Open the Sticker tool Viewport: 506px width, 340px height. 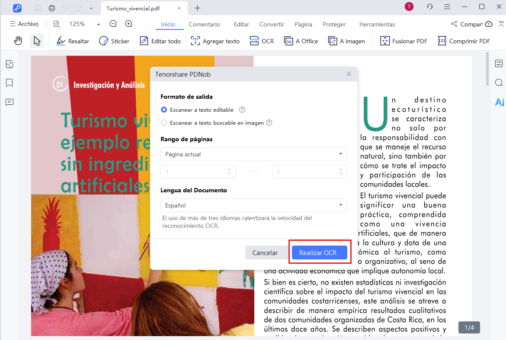[114, 41]
